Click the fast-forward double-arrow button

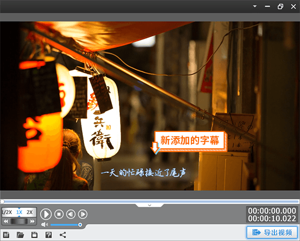click(x=32, y=221)
